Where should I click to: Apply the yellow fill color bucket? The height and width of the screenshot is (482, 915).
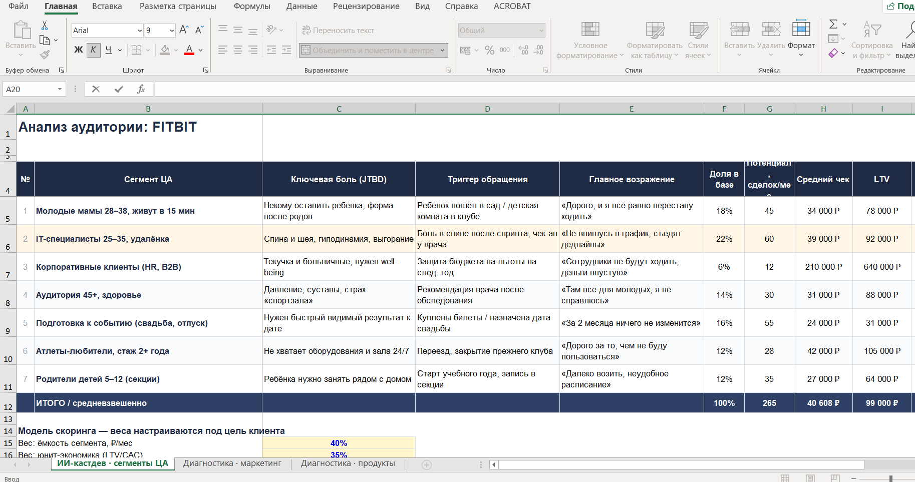point(165,50)
